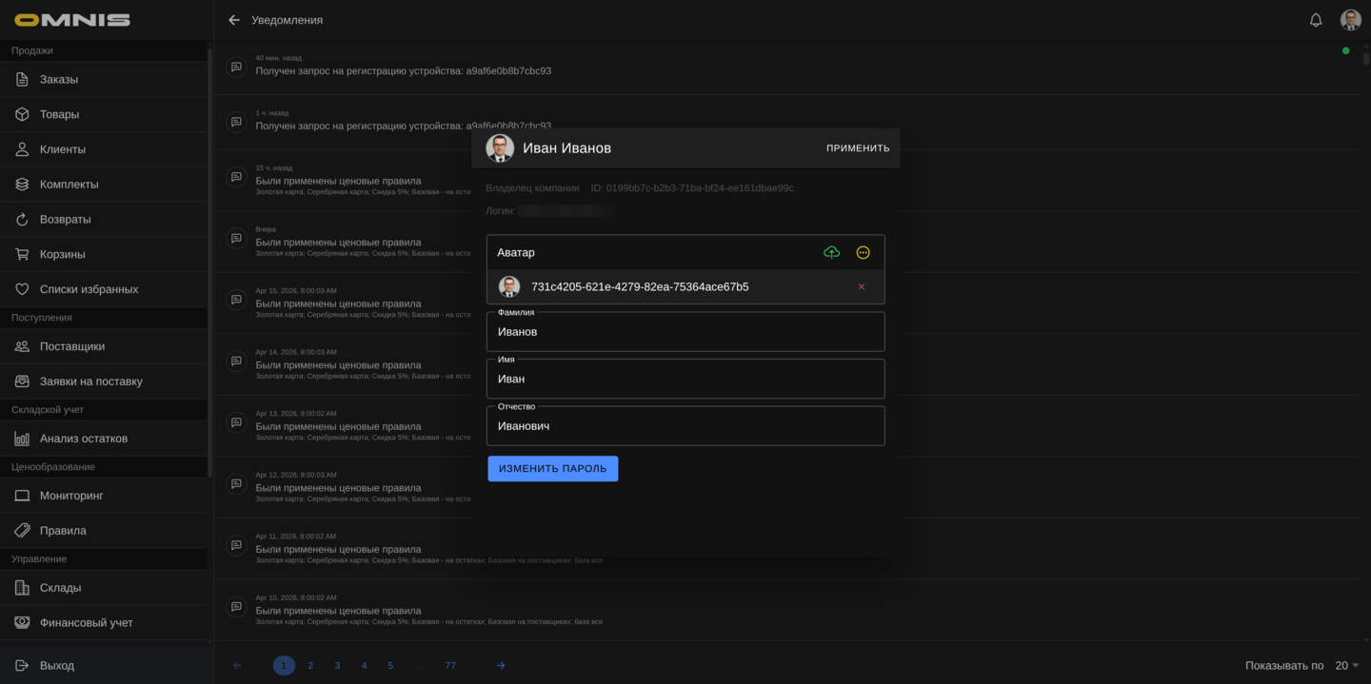Click the ИЗМЕНИТЬ ПАРОЛЬ button
Screen dimensions: 1371x684
coord(552,469)
